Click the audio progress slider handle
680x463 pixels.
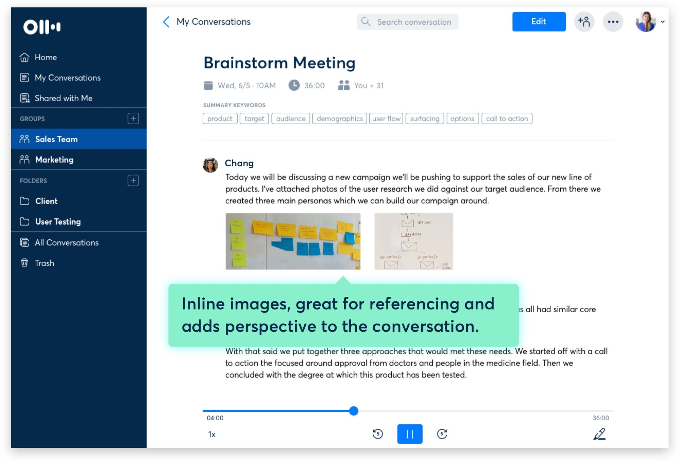click(354, 411)
